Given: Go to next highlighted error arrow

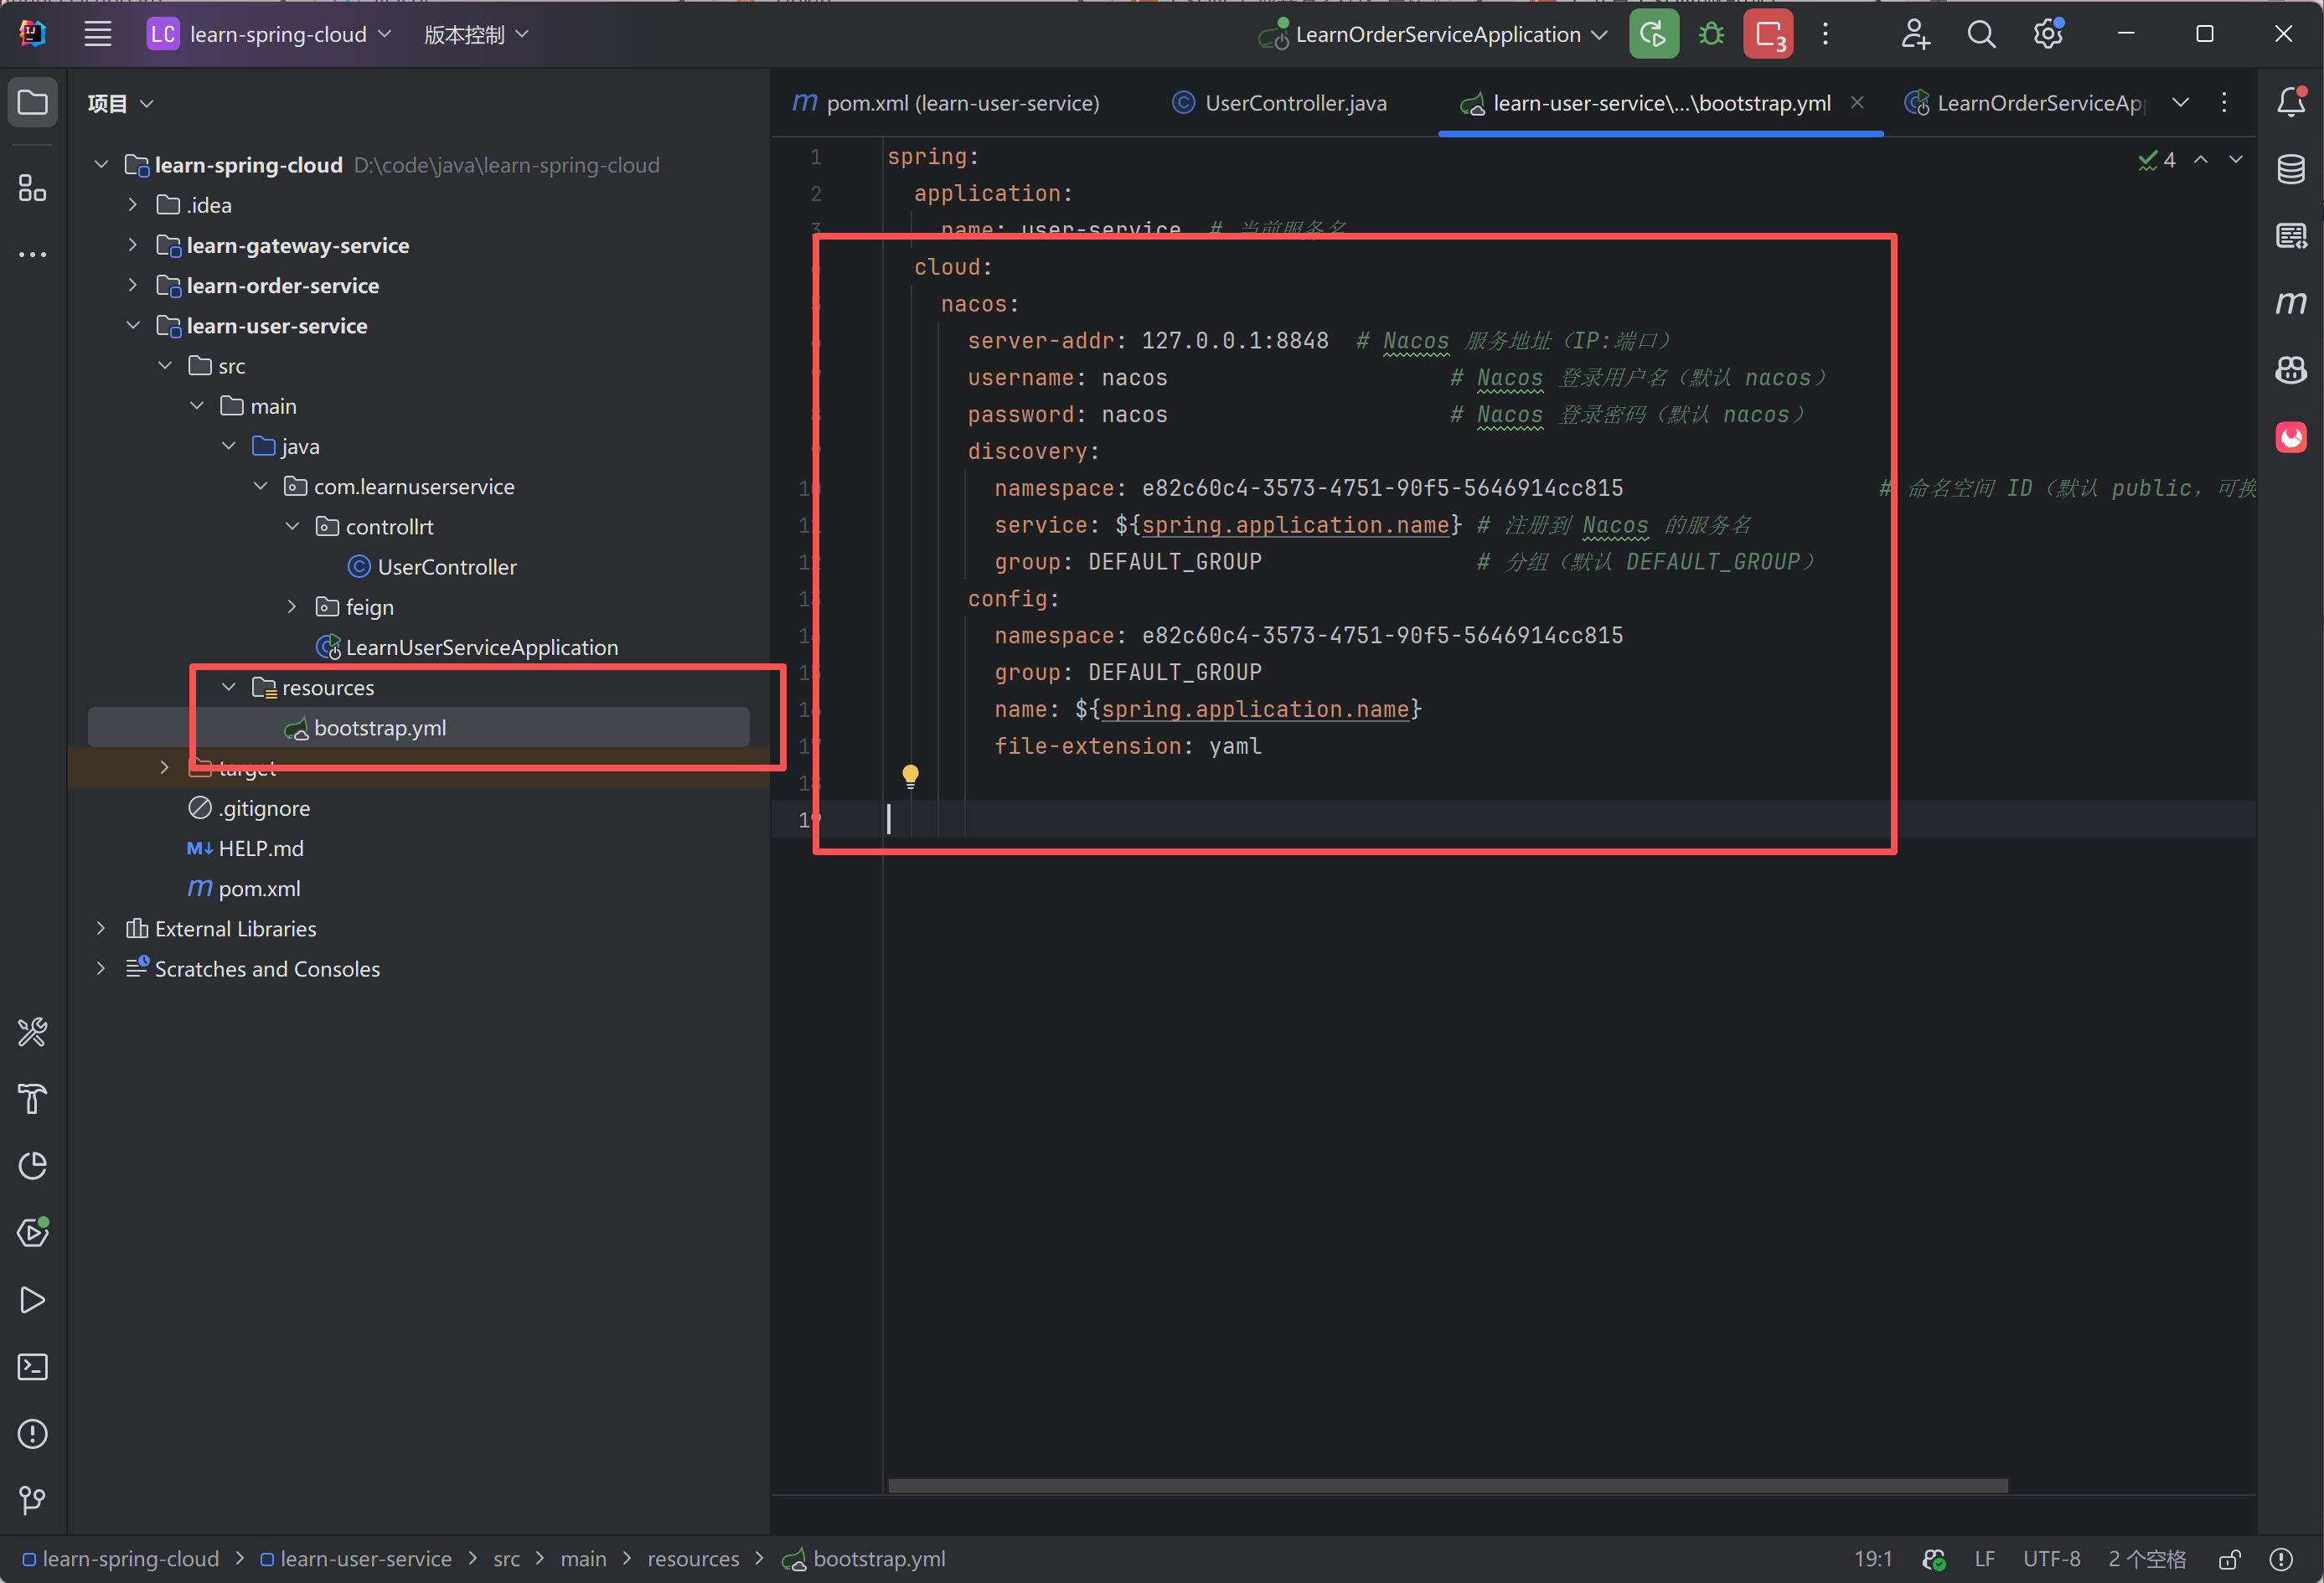Looking at the screenshot, I should click(2236, 160).
